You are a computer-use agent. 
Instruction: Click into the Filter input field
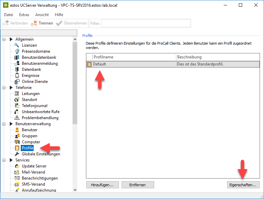[146, 23]
